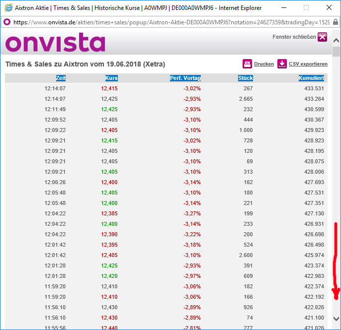The height and width of the screenshot is (330, 341).
Task: Click cumulated value 430.599
Action: click(314, 109)
